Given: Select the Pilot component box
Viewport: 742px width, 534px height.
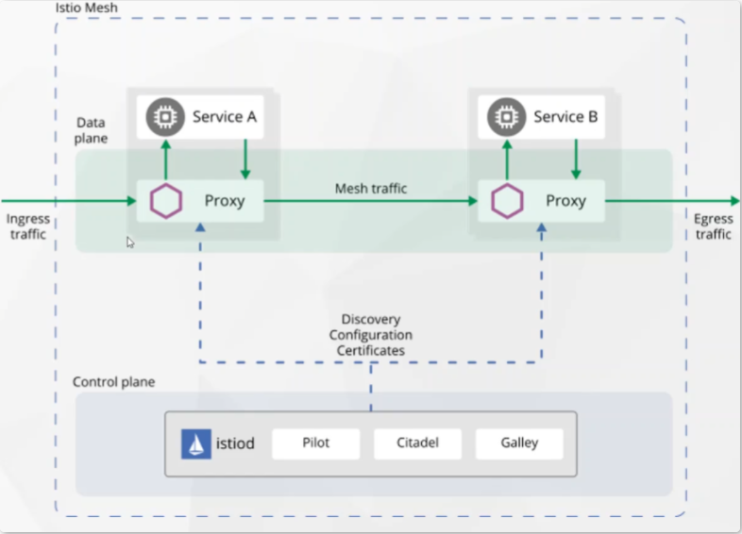Looking at the screenshot, I should coord(315,443).
